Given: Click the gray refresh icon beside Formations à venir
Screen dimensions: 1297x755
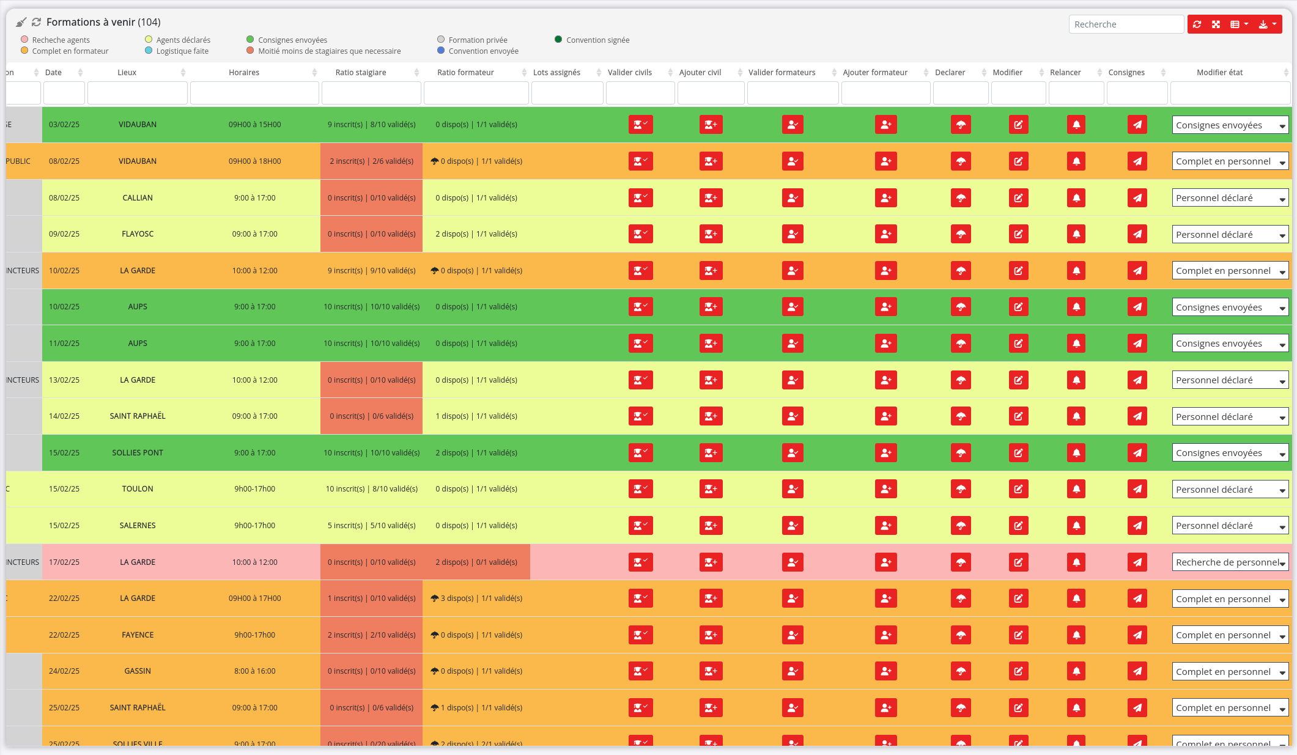Looking at the screenshot, I should 37,22.
